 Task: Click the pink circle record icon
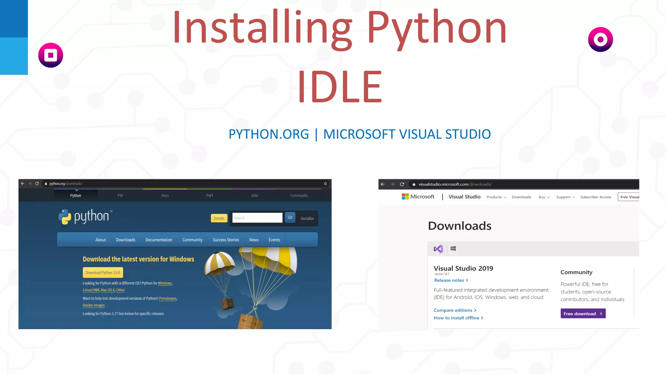(x=600, y=39)
